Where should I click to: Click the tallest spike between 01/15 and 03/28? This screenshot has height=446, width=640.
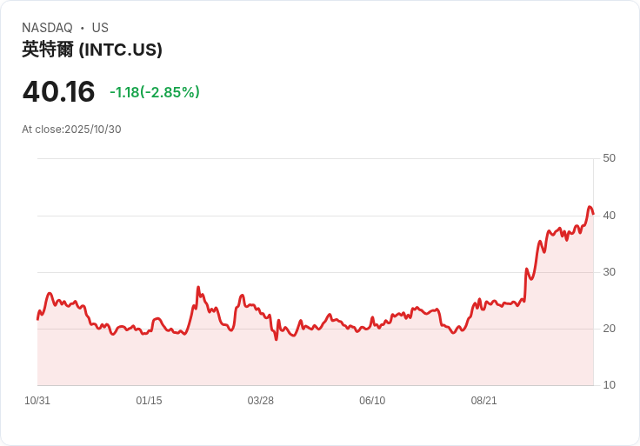198,288
